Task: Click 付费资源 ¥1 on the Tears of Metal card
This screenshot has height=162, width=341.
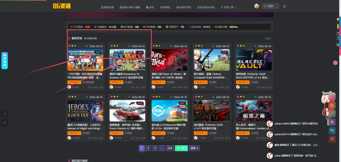Action: [x=159, y=82]
